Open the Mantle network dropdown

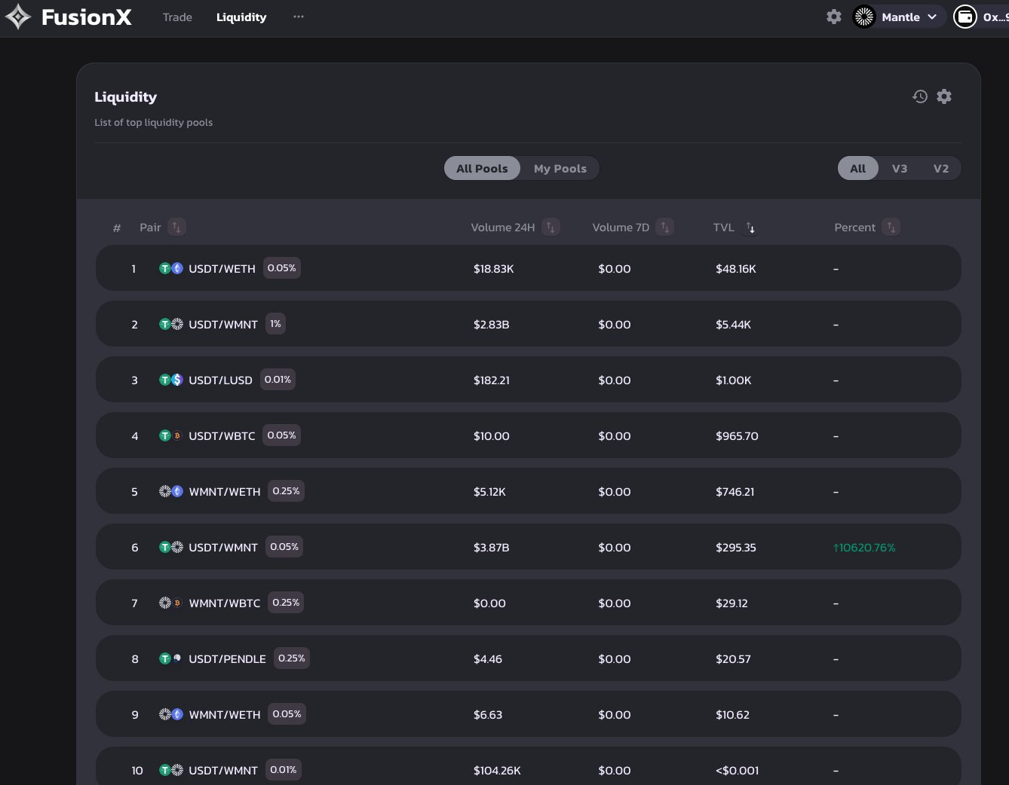tap(899, 17)
